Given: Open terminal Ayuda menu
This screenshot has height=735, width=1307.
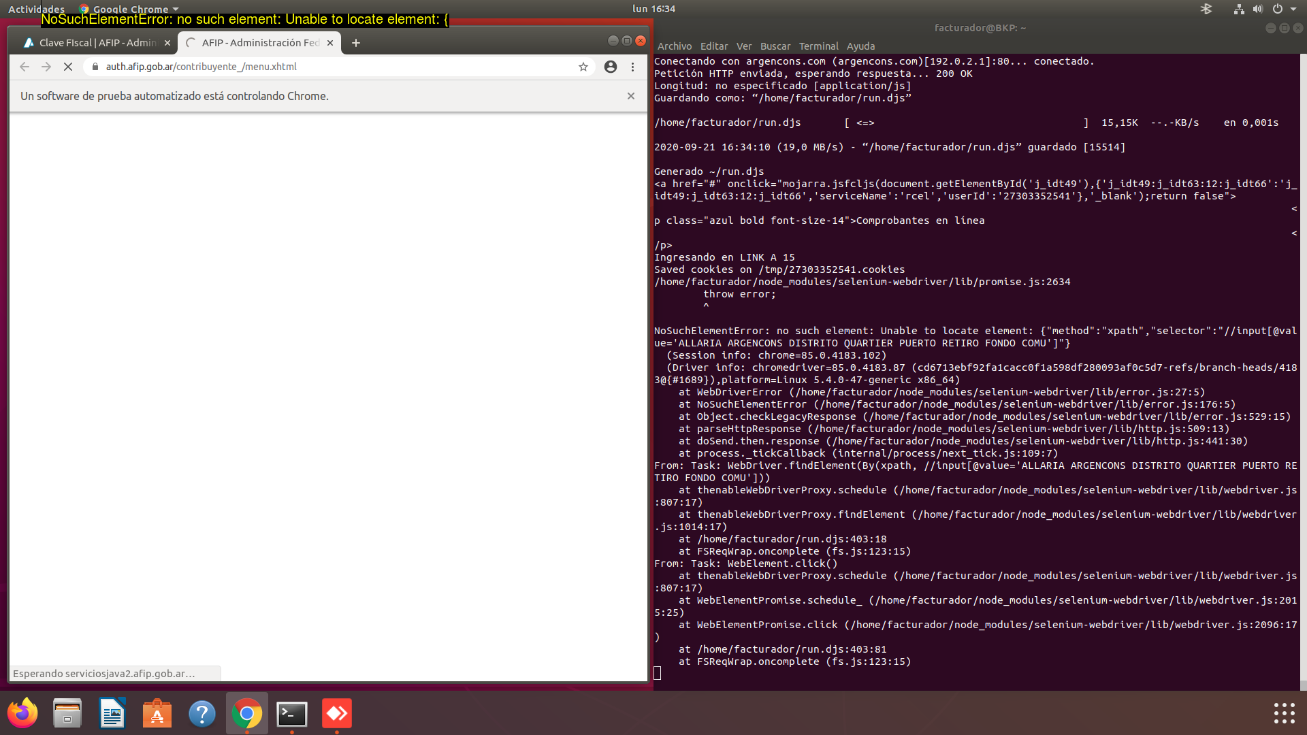Looking at the screenshot, I should (860, 46).
